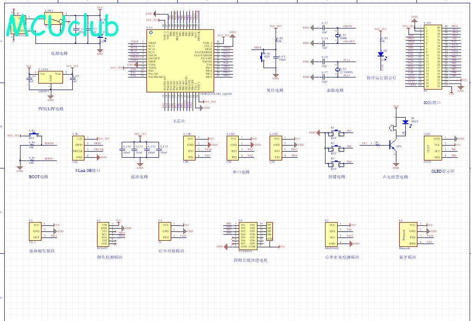Screen dimensions: 471x321
Task: Select the S_CH2 serial header block
Action: click(233, 148)
